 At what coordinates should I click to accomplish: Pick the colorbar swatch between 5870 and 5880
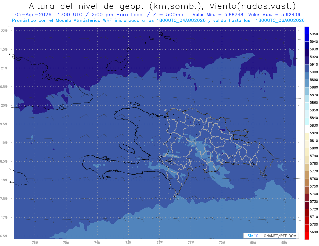click(x=307, y=91)
